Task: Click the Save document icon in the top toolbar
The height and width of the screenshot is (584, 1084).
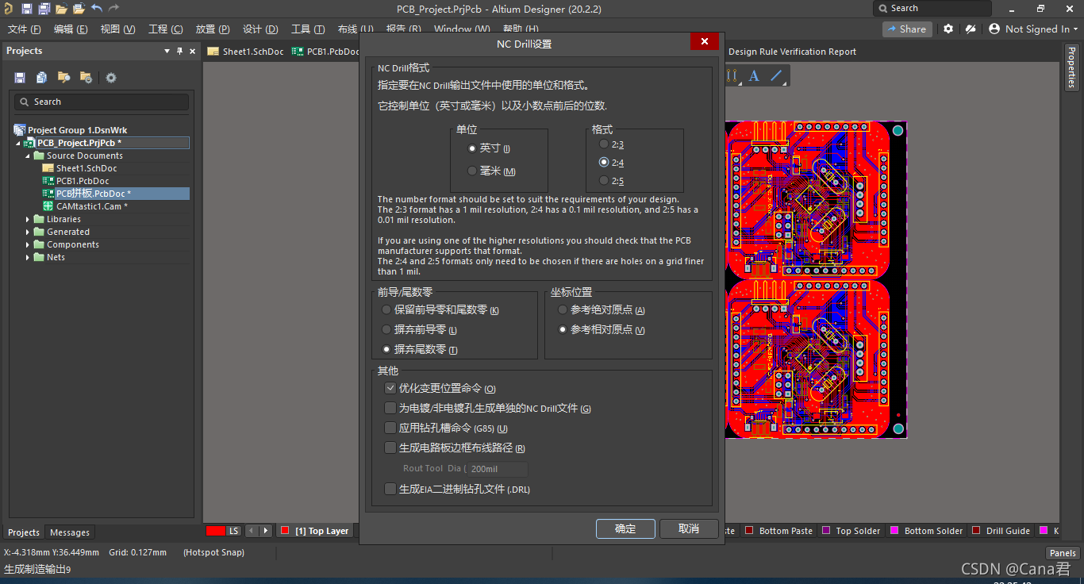Action: (x=26, y=8)
